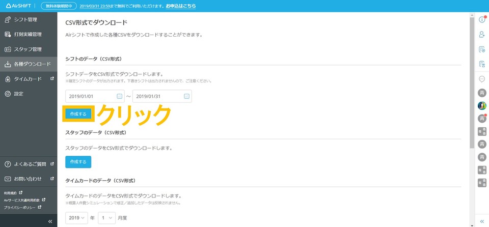
Task: Open シフト管理 in the sidebar
Action: tap(25, 20)
